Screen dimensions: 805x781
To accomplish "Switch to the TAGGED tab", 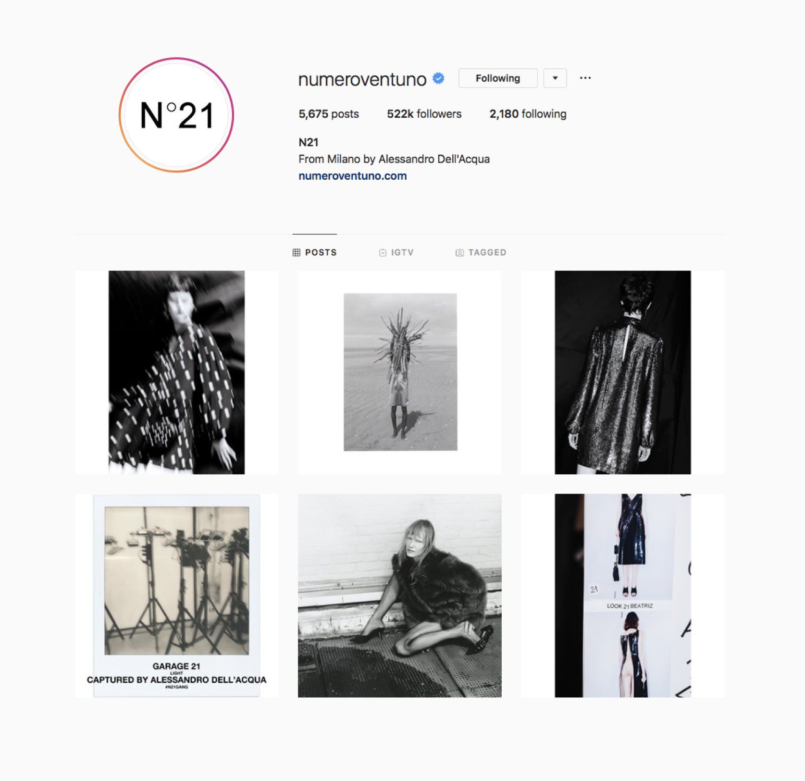I will [481, 252].
